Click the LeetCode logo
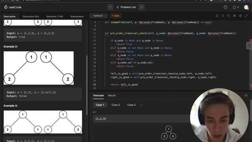 13,7
